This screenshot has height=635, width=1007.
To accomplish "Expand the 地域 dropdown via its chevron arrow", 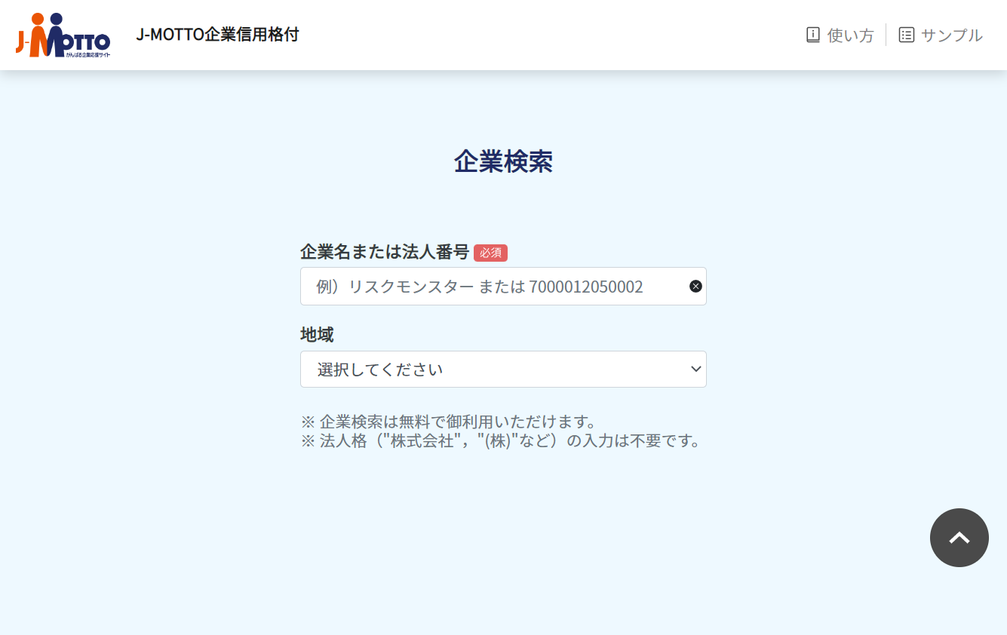I will [695, 369].
